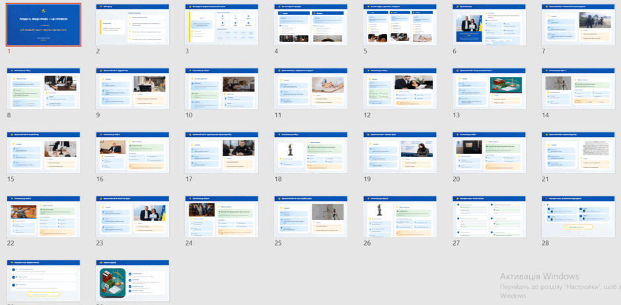This screenshot has height=305, width=621.
Task: Pick slide 25 thumbnail
Action: click(311, 217)
